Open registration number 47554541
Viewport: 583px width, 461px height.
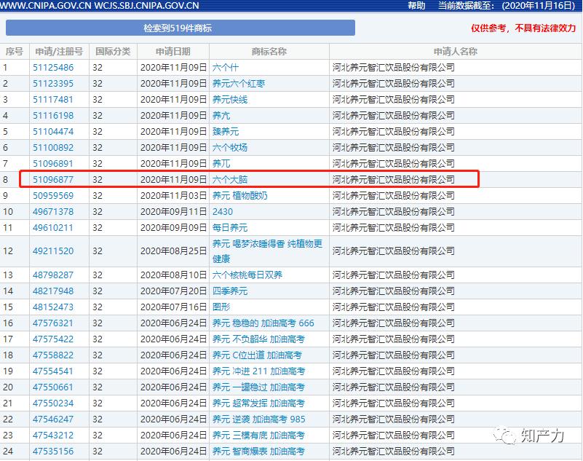[x=53, y=371]
